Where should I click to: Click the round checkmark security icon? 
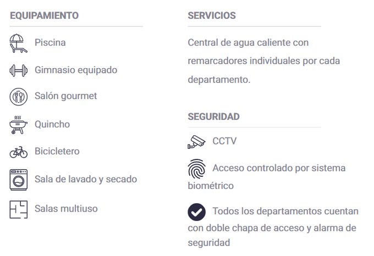click(196, 211)
